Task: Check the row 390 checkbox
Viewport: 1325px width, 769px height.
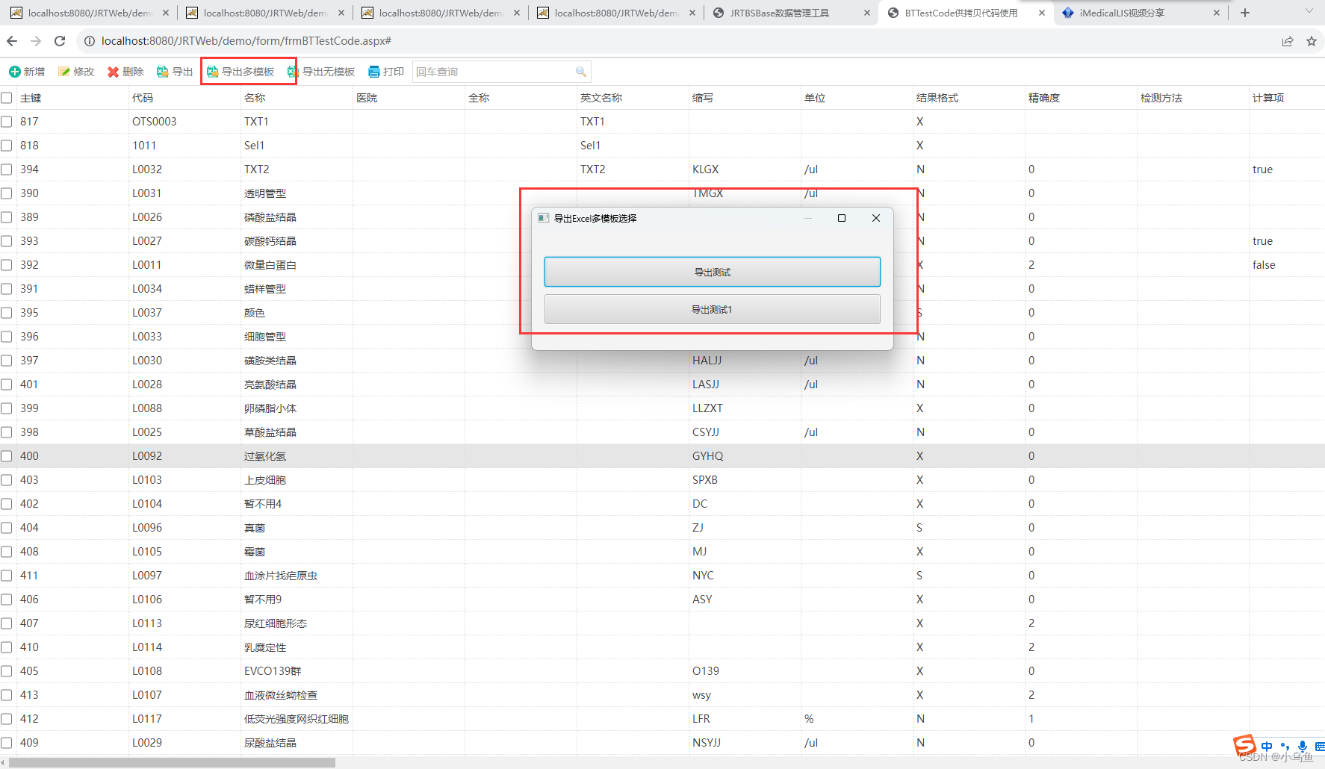Action: [7, 193]
